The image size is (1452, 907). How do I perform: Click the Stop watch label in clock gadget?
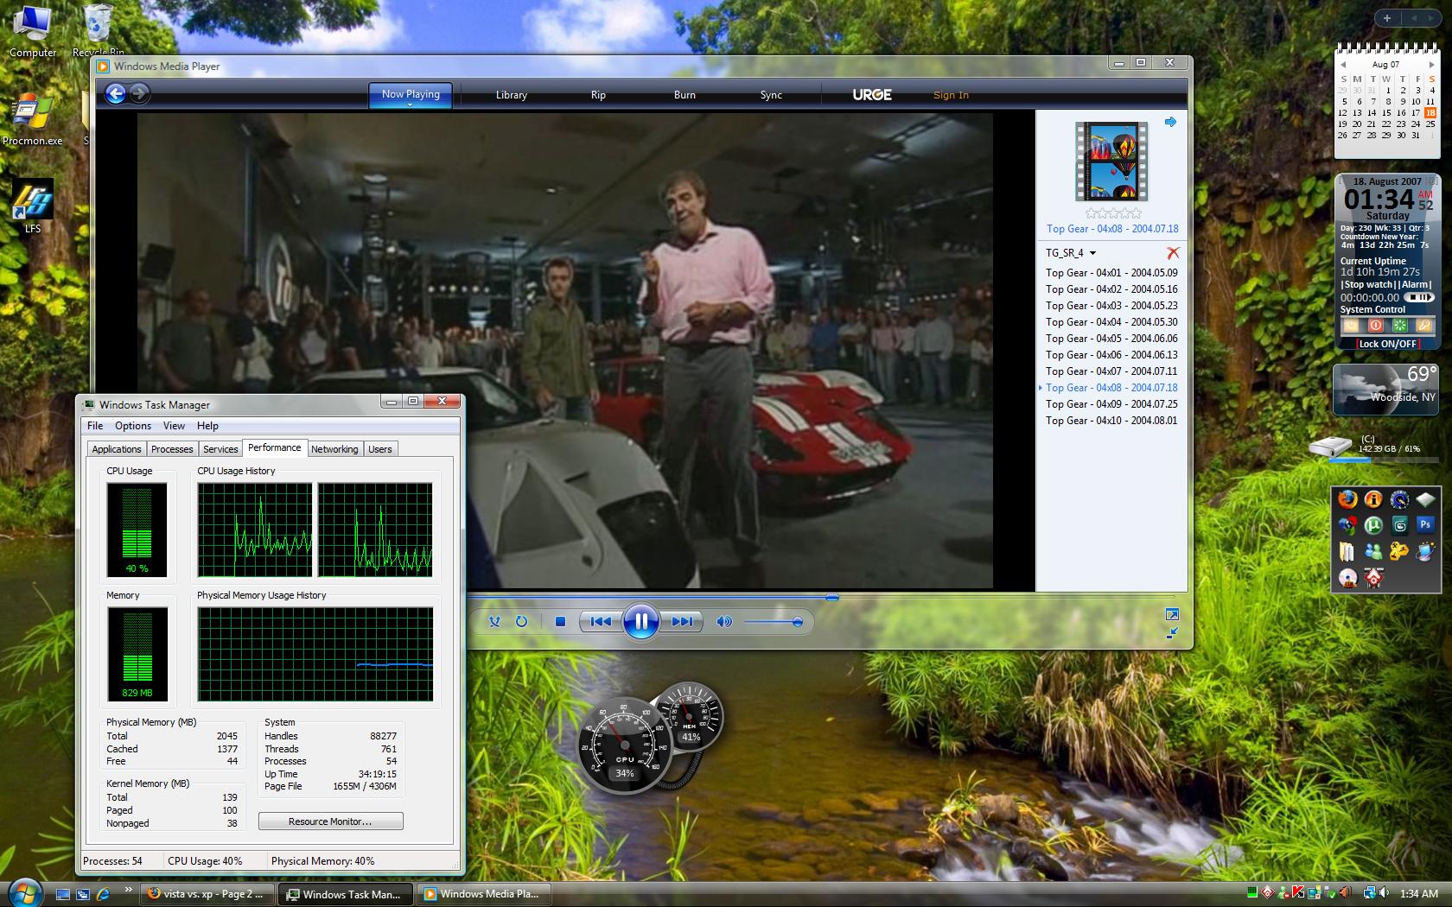1368,284
